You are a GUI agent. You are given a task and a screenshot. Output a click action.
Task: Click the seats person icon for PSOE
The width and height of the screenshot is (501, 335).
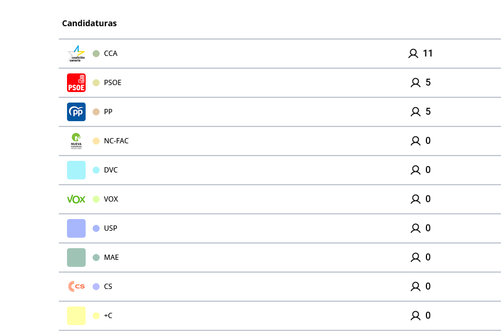coord(415,83)
